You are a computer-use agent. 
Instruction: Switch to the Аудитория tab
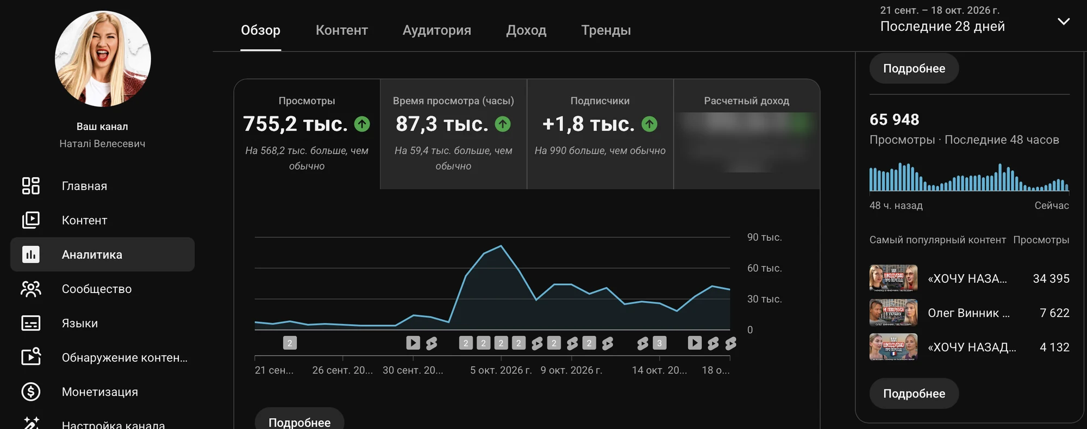(x=437, y=30)
